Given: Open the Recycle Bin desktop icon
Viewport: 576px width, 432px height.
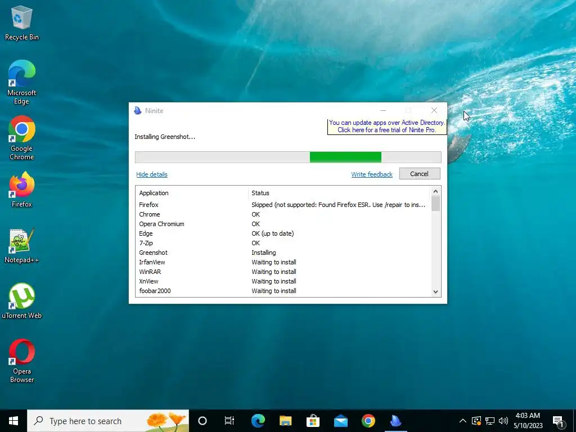Looking at the screenshot, I should pos(22,23).
